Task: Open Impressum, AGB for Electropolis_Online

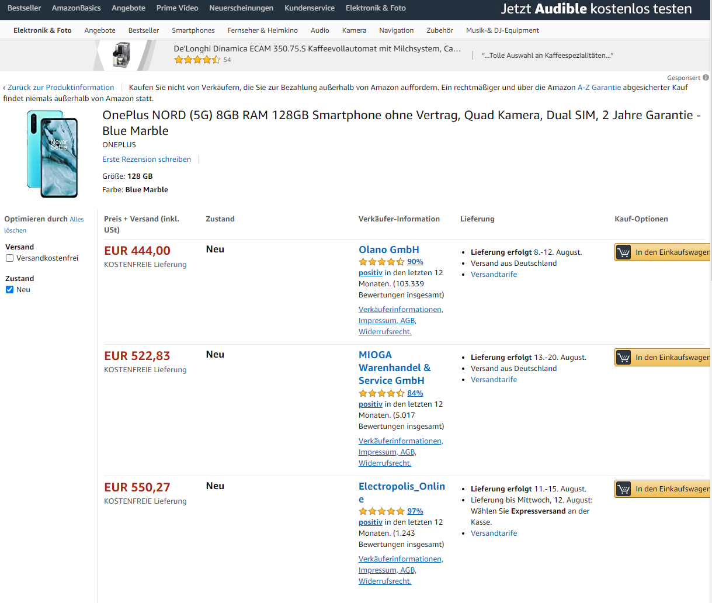Action: pyautogui.click(x=387, y=570)
